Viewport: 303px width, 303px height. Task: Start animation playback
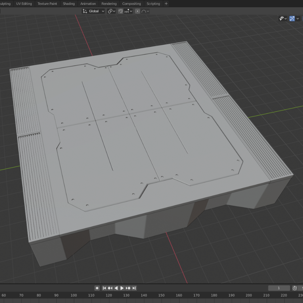pyautogui.click(x=122, y=288)
